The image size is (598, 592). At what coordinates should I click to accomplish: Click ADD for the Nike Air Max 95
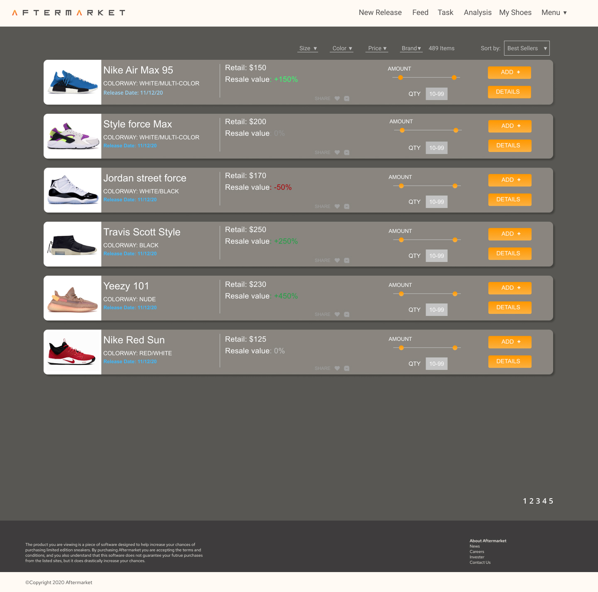pos(509,72)
